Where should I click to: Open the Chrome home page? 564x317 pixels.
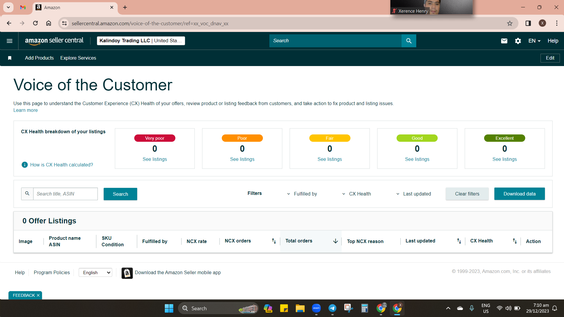[48, 23]
